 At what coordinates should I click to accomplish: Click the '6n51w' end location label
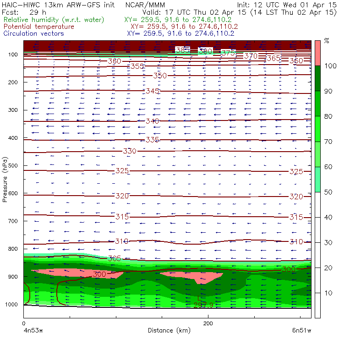(301, 331)
